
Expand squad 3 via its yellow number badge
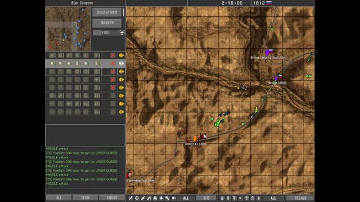(x=121, y=71)
